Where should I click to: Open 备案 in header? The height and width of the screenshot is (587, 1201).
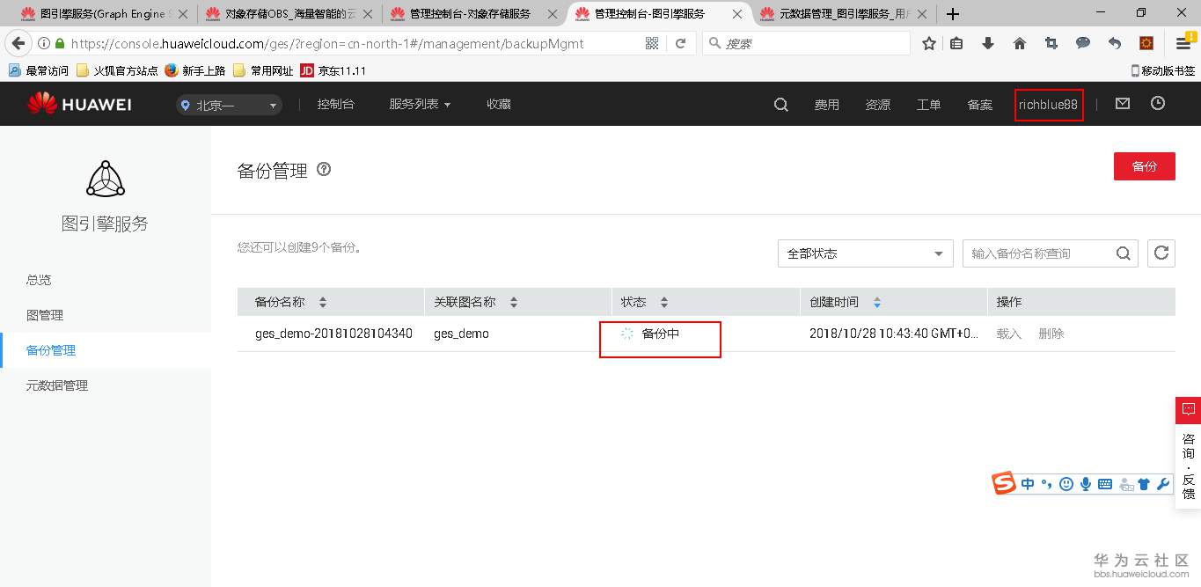click(x=979, y=105)
